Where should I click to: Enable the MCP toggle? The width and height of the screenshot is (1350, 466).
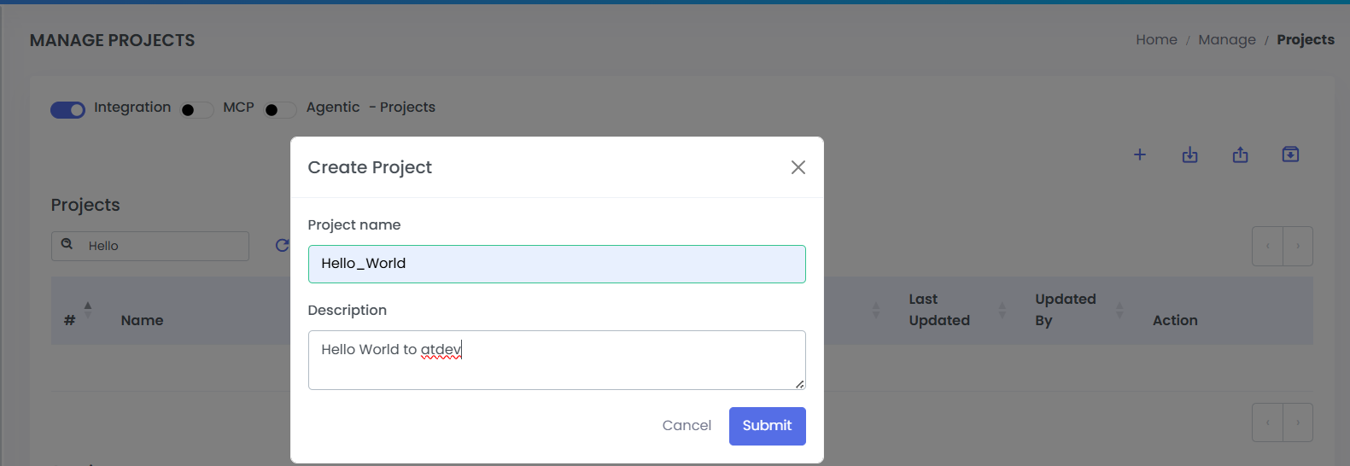click(x=197, y=110)
